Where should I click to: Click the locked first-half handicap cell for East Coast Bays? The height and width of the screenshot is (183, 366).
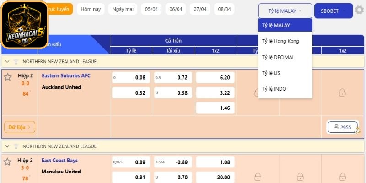click(258, 177)
